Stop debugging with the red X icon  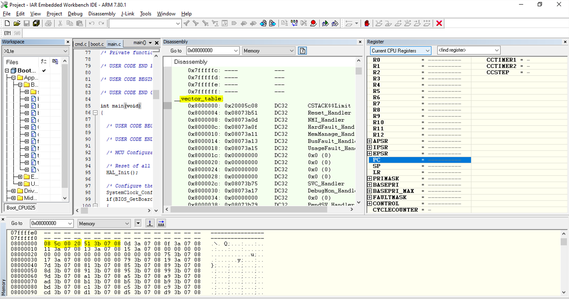439,23
